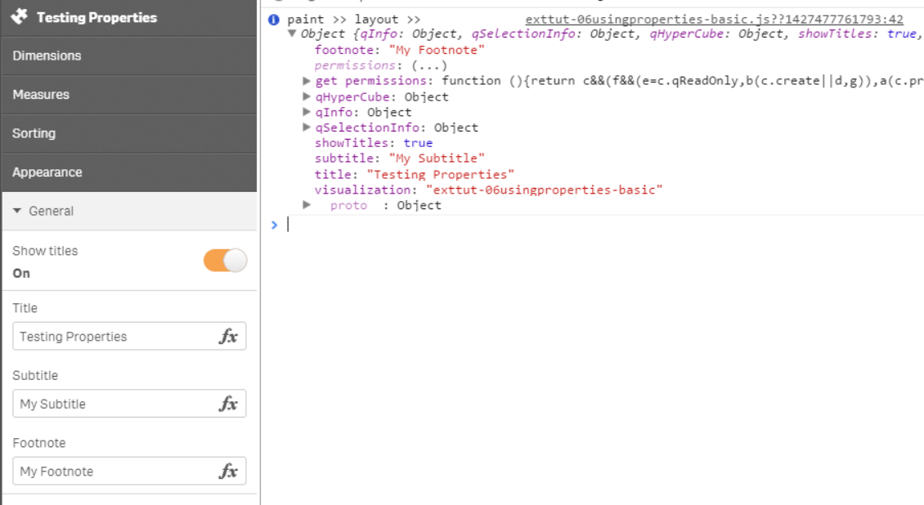The height and width of the screenshot is (505, 924).
Task: Click the blue info icon in console
Action: [x=273, y=20]
